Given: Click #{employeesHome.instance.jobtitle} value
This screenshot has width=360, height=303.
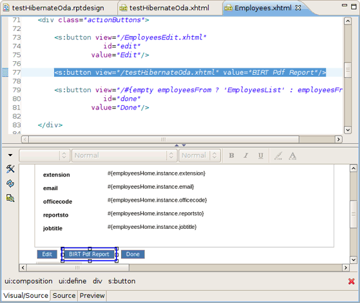Looking at the screenshot, I should pyautogui.click(x=152, y=227).
